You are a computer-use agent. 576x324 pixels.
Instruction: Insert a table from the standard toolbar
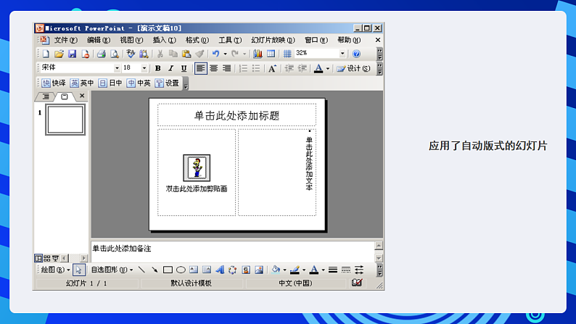(271, 54)
